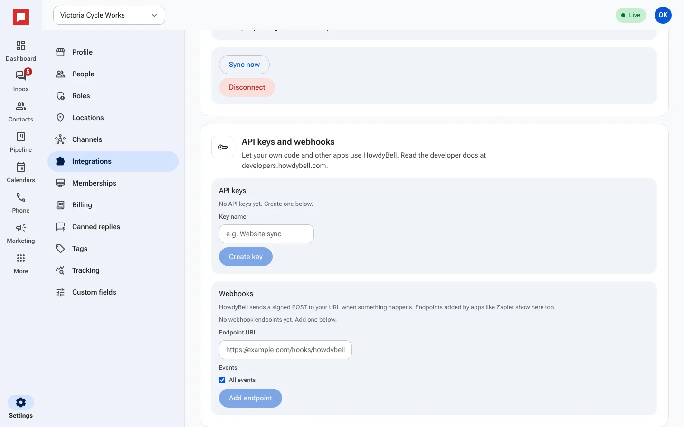
Task: Open the Pipeline board icon
Action: 21,137
